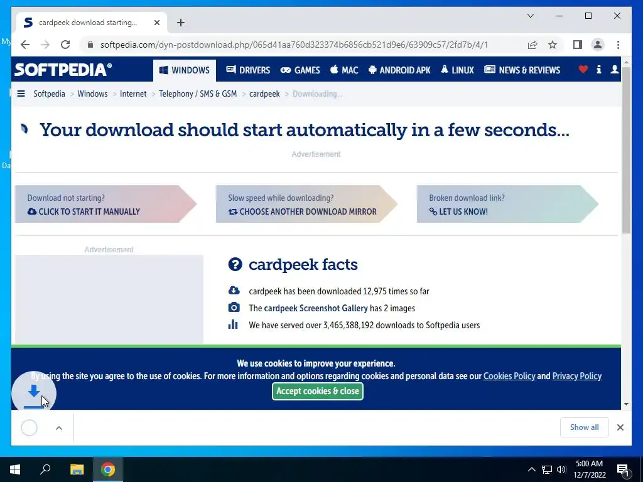Go back to the previous page

[25, 45]
